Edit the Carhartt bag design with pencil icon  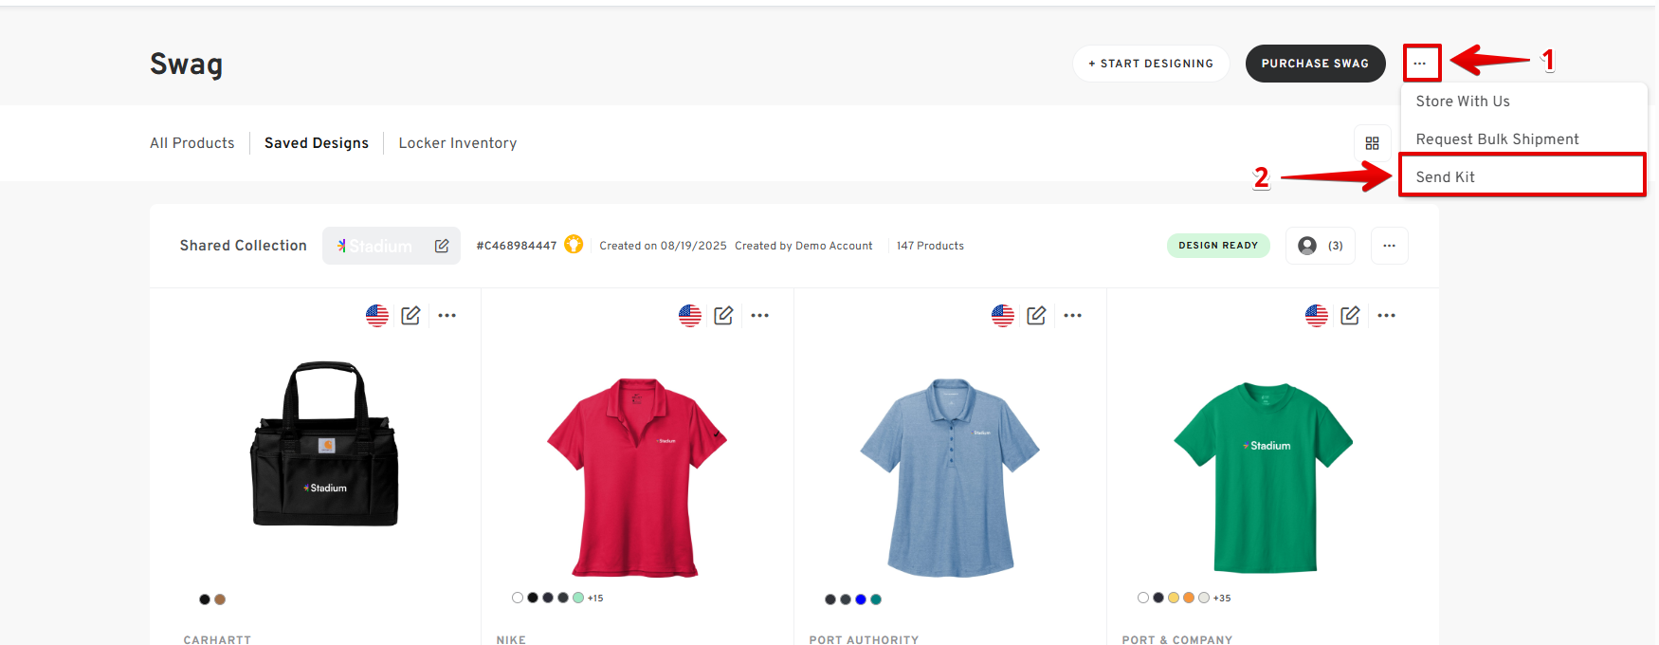point(410,316)
